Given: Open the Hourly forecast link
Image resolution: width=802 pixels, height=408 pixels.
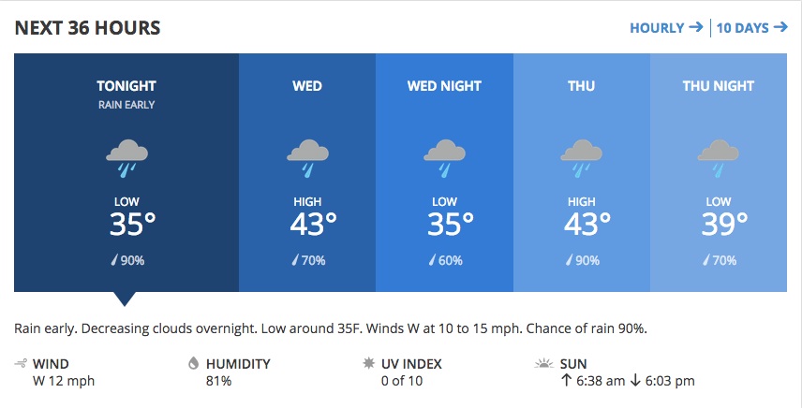Looking at the screenshot, I should 666,27.
